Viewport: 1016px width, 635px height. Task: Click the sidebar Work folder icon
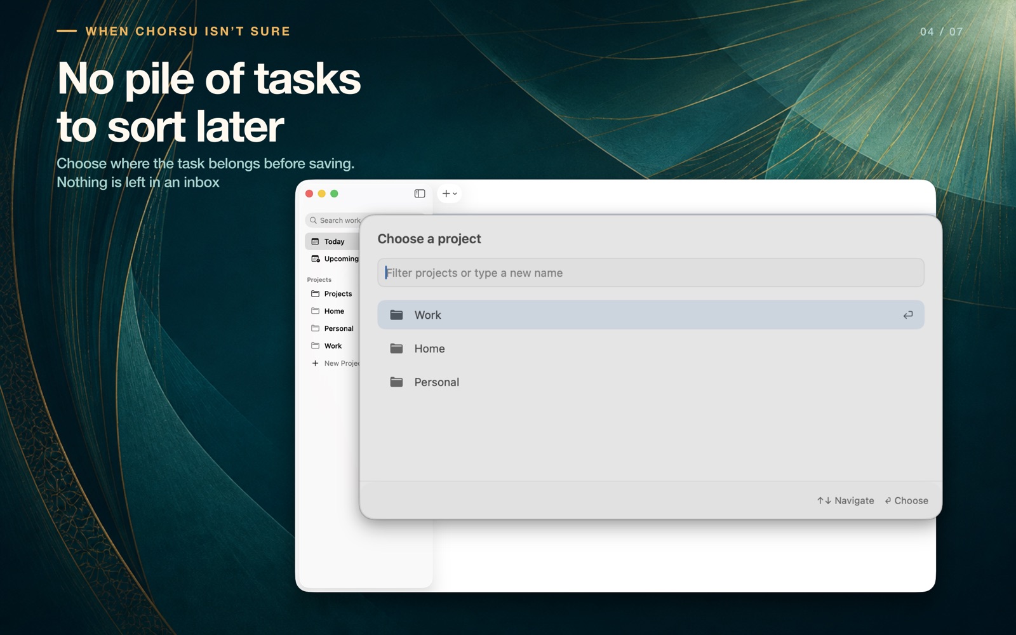tap(315, 346)
